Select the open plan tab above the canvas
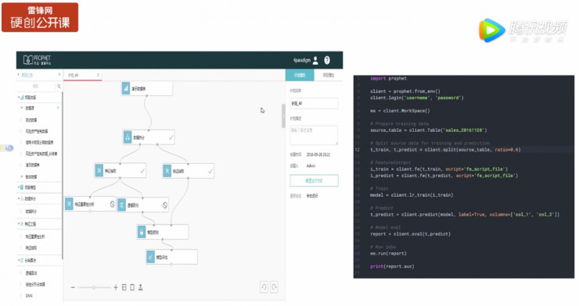Screen dimensions: 579x306 82,75
